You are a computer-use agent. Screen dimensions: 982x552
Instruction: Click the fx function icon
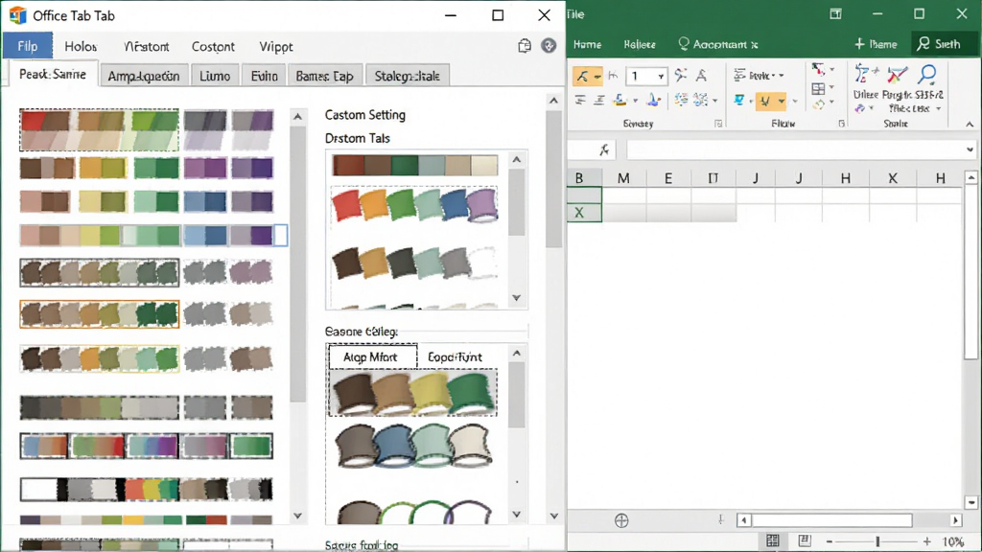(604, 149)
